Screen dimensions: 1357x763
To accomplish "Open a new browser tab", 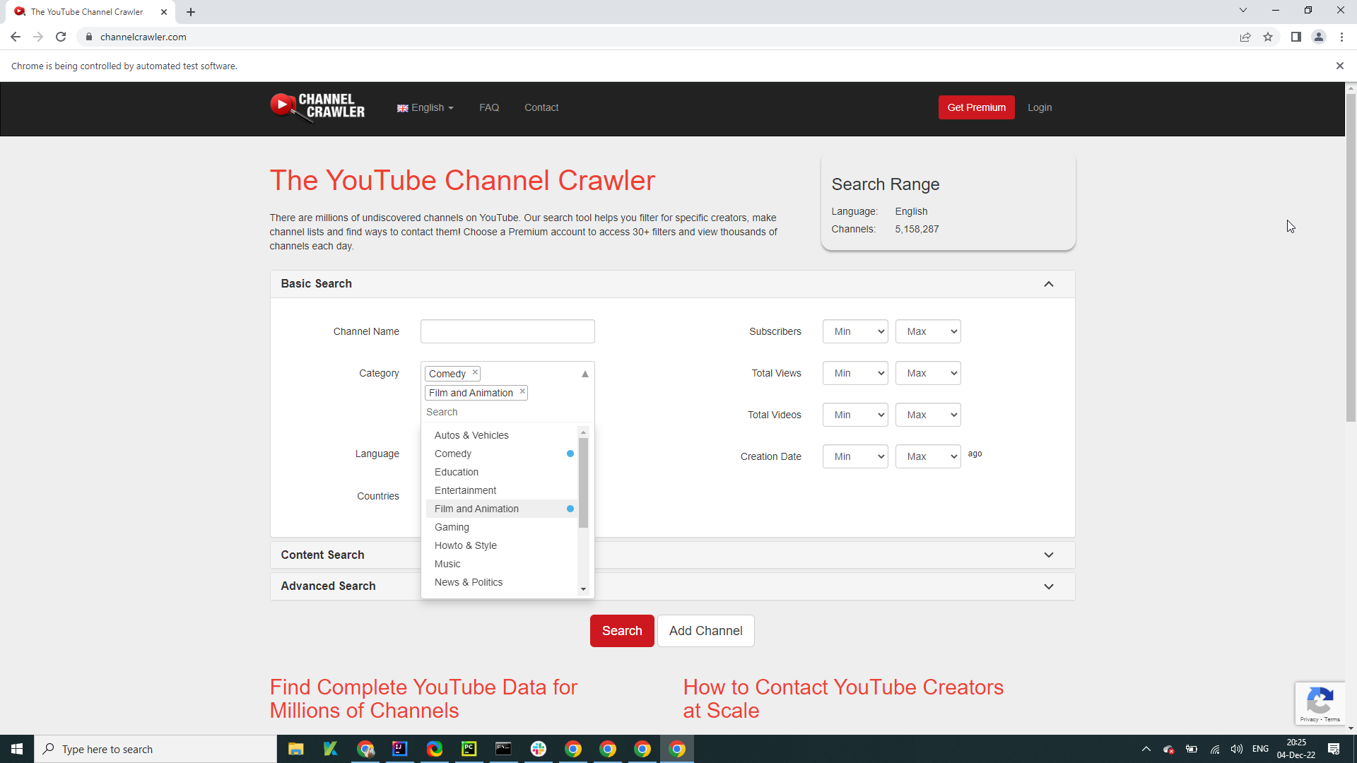I will click(x=191, y=12).
